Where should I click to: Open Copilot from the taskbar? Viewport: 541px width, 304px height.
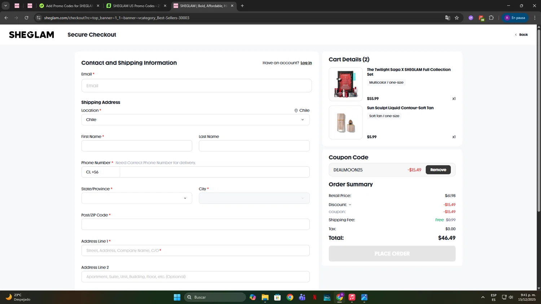(253, 297)
